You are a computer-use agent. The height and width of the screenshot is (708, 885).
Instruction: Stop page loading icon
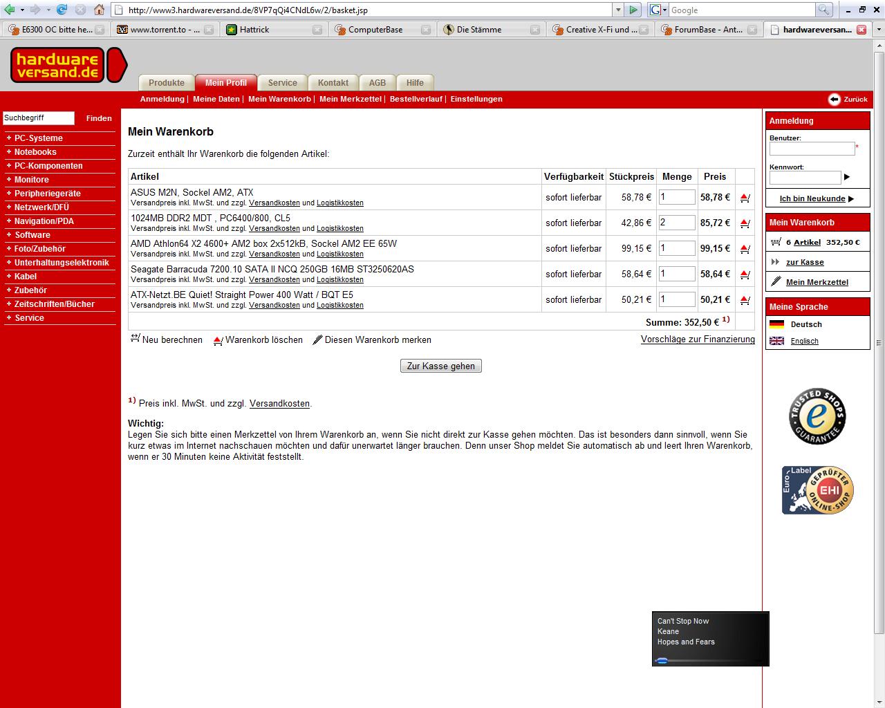point(80,10)
